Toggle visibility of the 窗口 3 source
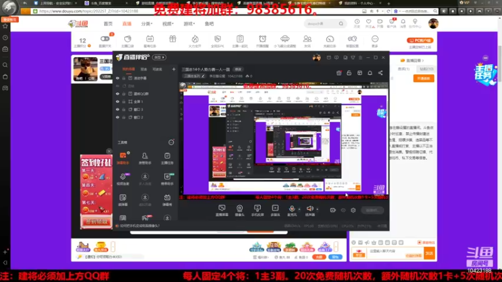 [117, 109]
